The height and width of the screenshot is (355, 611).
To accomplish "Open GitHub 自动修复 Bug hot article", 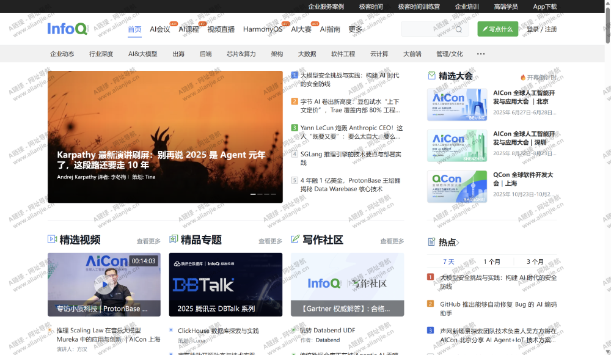I will pos(498,309).
